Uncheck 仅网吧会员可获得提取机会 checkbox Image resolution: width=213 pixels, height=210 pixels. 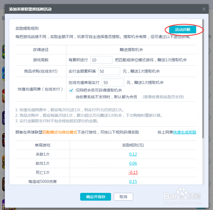click(x=71, y=90)
